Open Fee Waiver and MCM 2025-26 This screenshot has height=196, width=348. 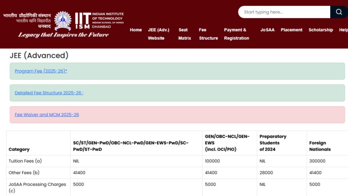click(46, 115)
